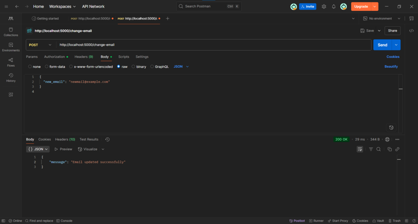Search within the response body
The image size is (418, 224).
click(x=378, y=149)
